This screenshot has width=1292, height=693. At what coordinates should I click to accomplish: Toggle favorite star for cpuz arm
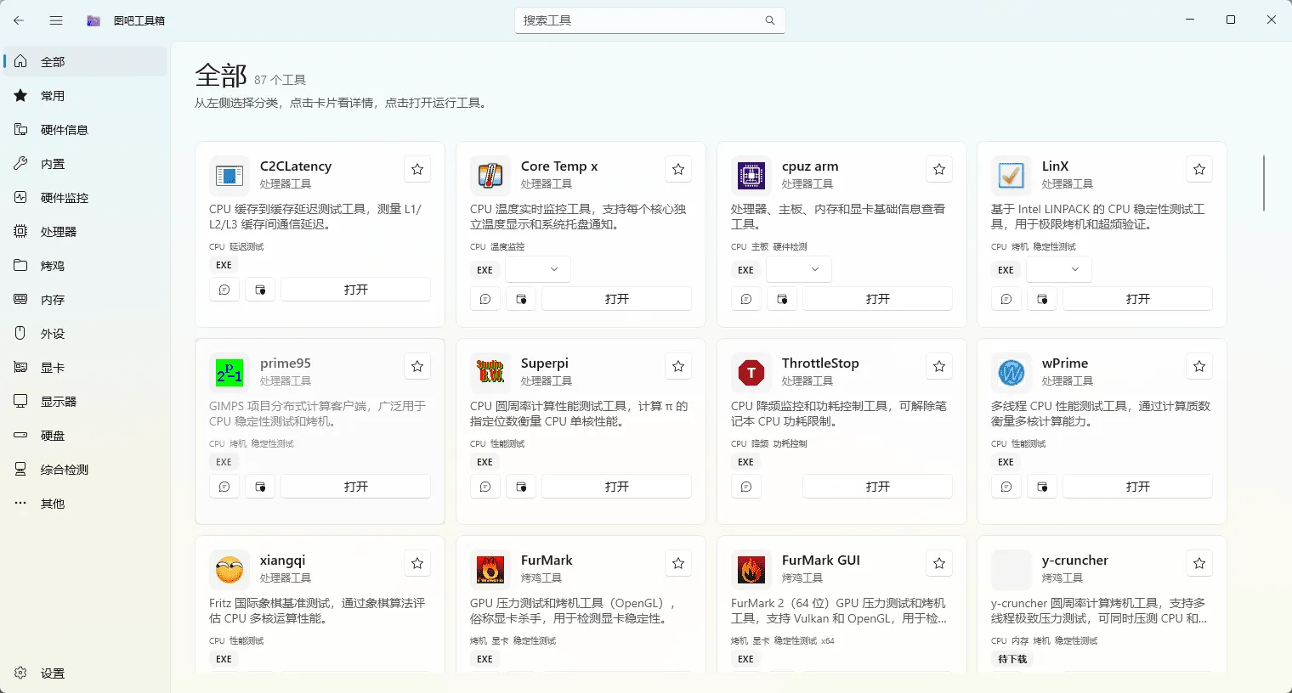click(939, 169)
